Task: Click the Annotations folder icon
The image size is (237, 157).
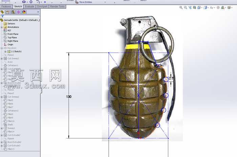Action: click(5, 27)
